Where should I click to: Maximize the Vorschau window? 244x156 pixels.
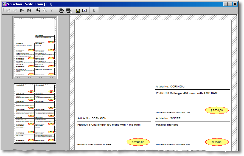230,4
